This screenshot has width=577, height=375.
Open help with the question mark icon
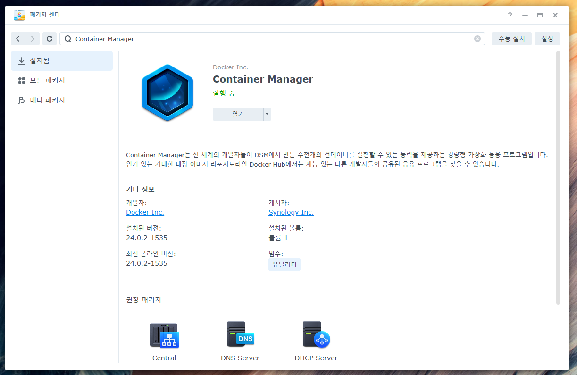(510, 15)
